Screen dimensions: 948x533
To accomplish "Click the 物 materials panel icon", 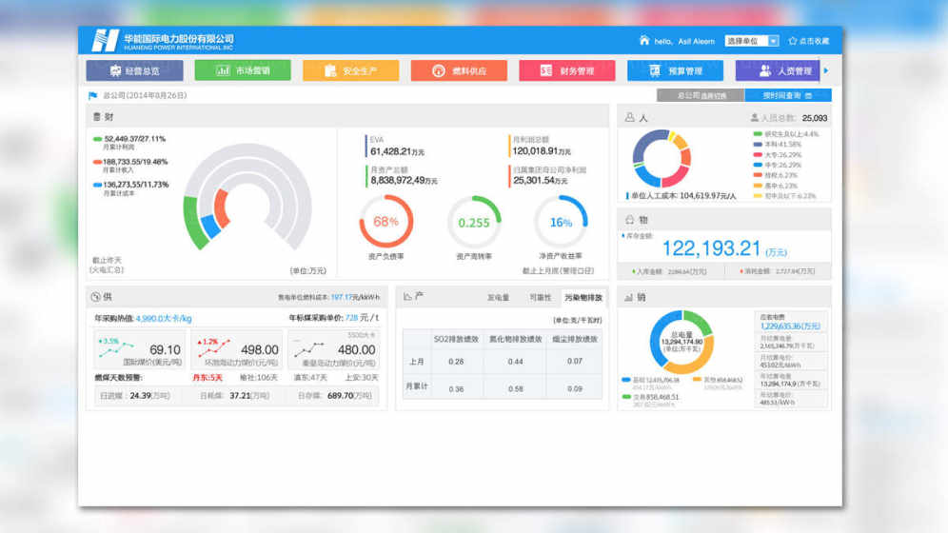I will click(629, 220).
